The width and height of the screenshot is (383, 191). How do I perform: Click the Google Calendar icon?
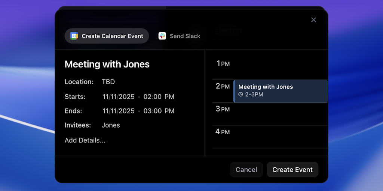(x=74, y=36)
